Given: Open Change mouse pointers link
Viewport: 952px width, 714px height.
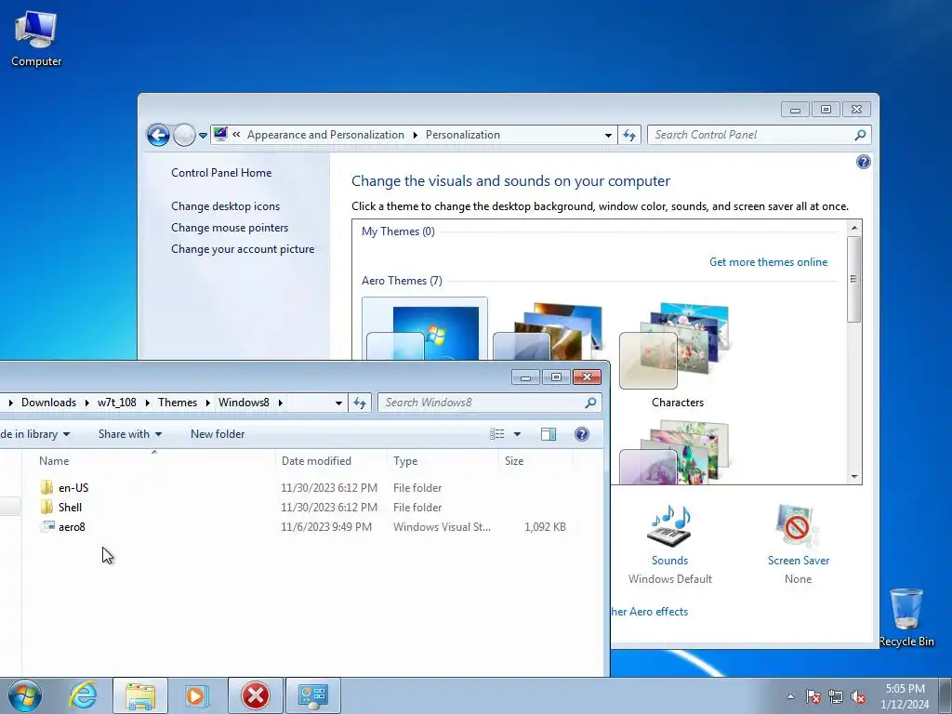Looking at the screenshot, I should click(230, 227).
